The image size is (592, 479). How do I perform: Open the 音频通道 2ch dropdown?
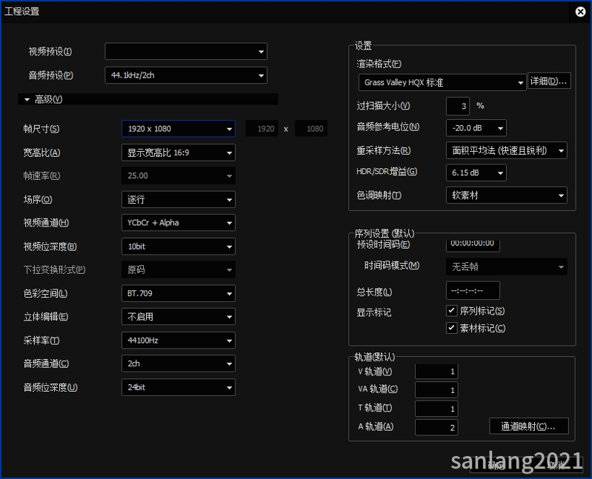(x=179, y=364)
